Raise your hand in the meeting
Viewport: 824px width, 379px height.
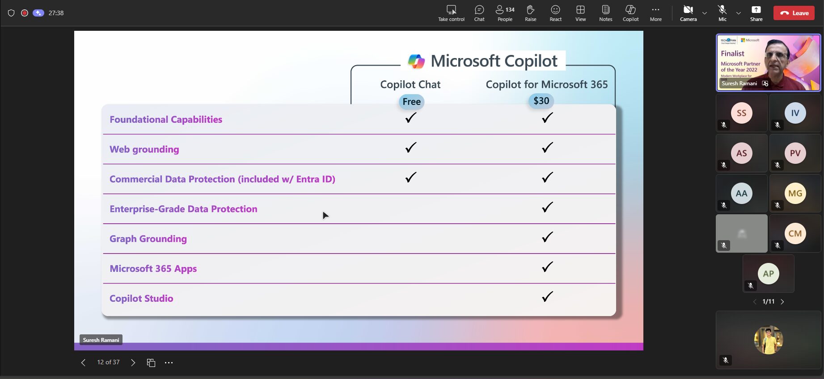[530, 13]
